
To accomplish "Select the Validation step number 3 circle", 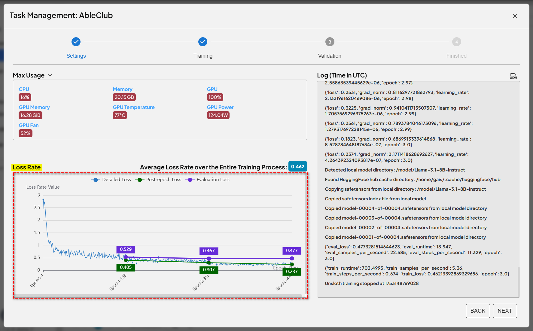I will (330, 42).
